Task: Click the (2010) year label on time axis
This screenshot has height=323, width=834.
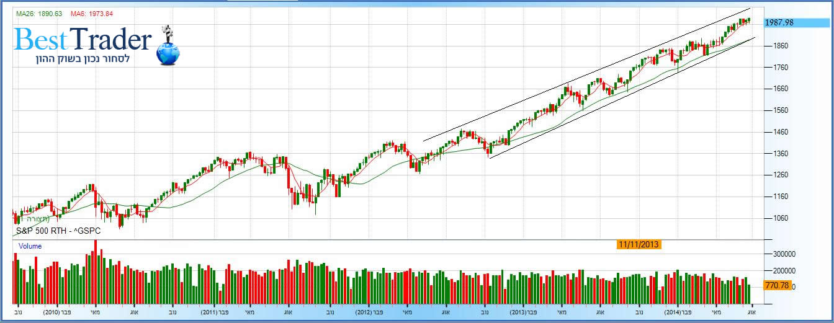Action: point(52,313)
